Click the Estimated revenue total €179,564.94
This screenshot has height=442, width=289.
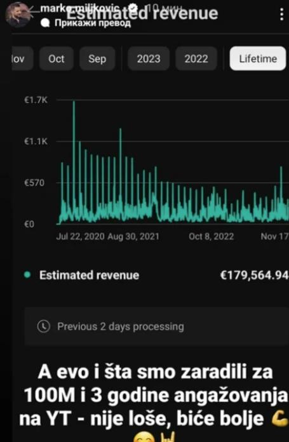click(x=254, y=275)
